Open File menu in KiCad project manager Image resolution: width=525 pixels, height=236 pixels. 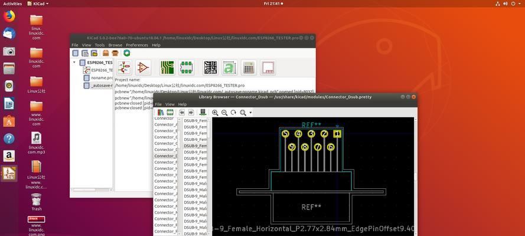pyautogui.click(x=75, y=45)
